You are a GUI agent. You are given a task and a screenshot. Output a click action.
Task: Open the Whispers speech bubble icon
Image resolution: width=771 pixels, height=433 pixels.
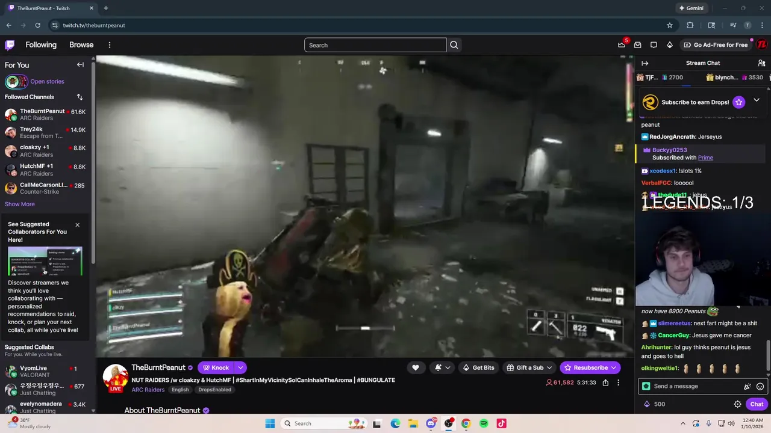[x=654, y=45]
